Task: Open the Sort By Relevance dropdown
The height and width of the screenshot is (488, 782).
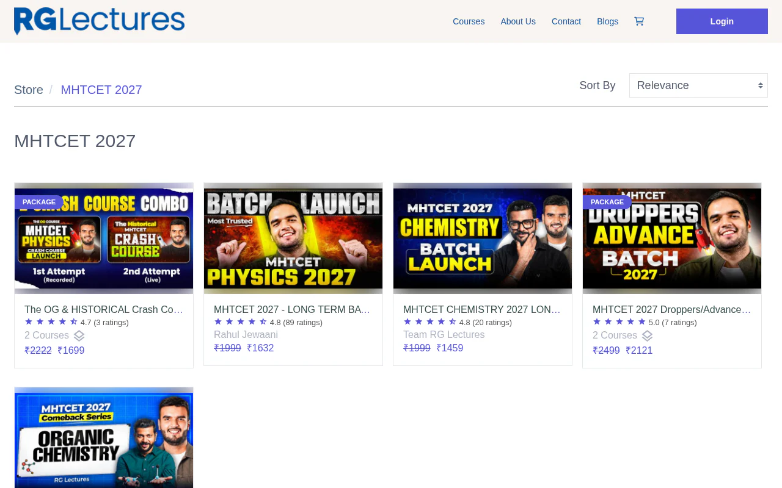Action: tap(698, 85)
